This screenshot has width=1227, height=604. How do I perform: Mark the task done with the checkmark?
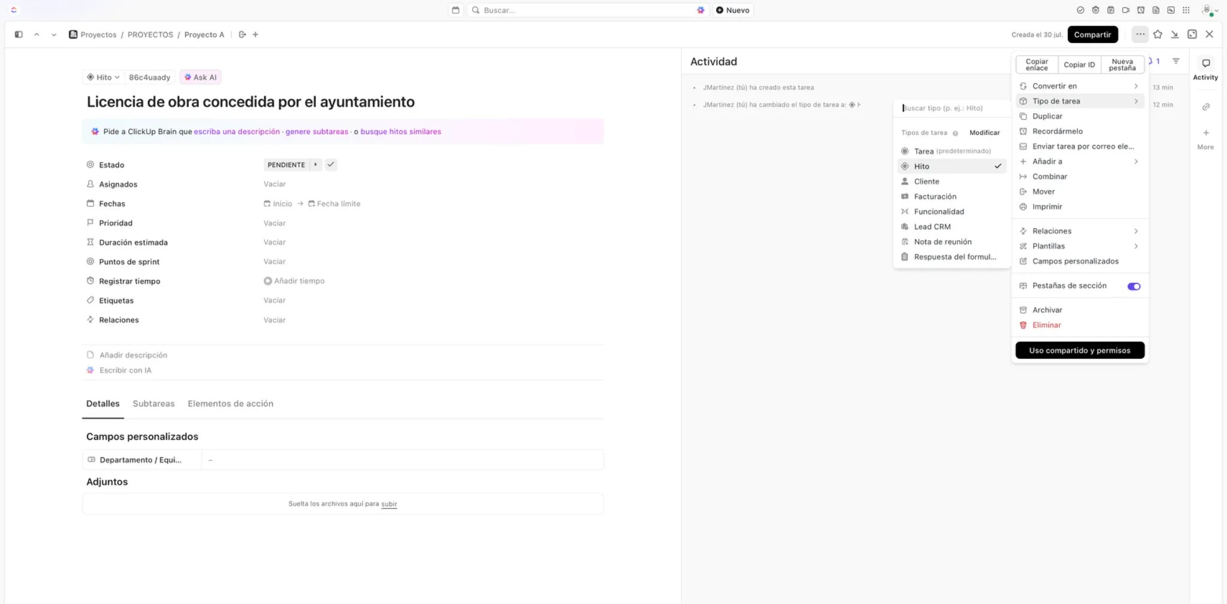[x=331, y=164]
